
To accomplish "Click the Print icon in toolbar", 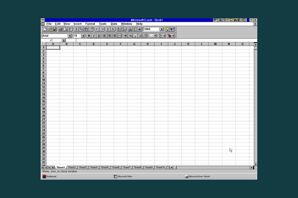I will [60, 29].
